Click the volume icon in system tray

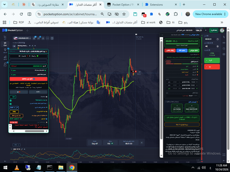point(204,168)
